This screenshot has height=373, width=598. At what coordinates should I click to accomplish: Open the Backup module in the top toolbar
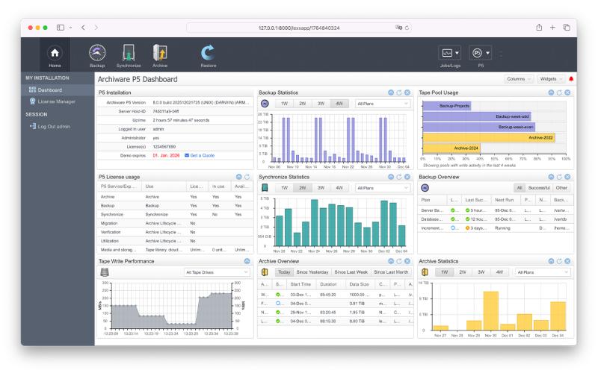pos(97,55)
